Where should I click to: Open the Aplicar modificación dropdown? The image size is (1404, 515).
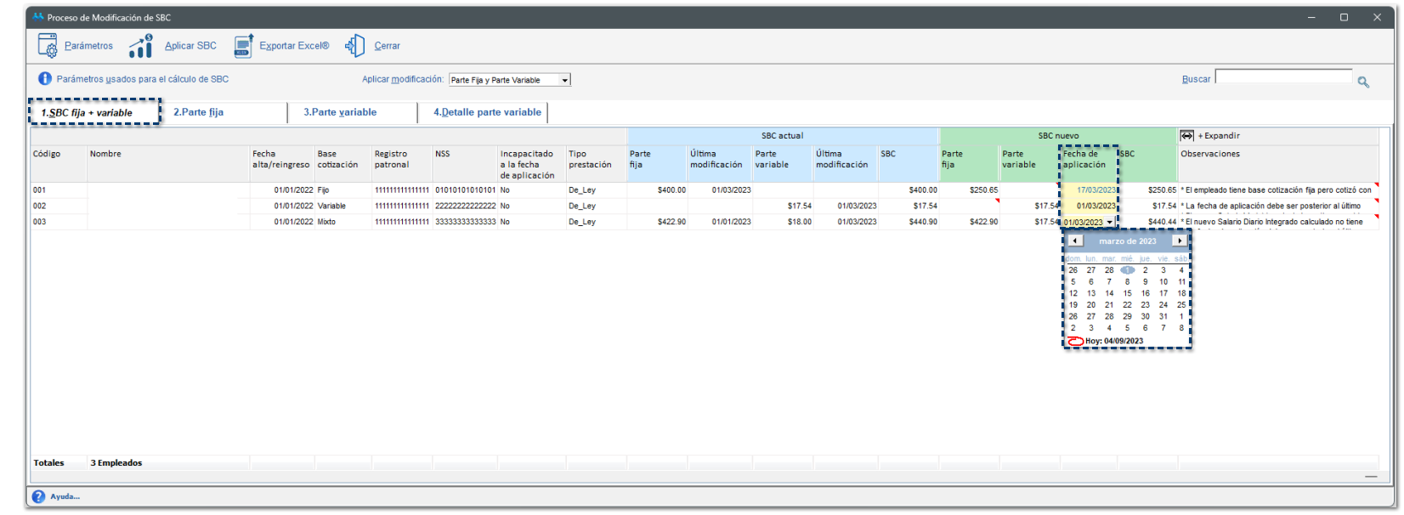[x=564, y=80]
